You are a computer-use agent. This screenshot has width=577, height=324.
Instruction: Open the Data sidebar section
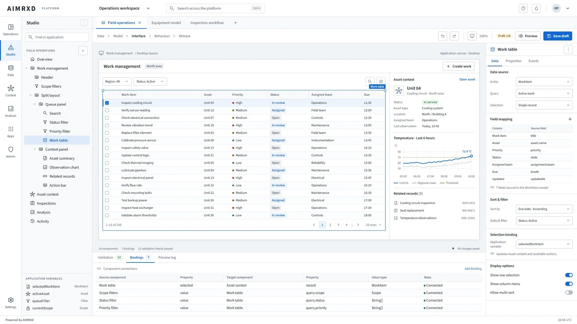point(10,71)
